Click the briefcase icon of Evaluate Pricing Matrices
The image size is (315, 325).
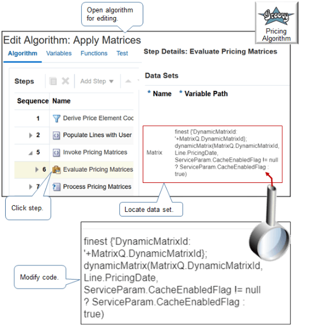click(x=56, y=170)
